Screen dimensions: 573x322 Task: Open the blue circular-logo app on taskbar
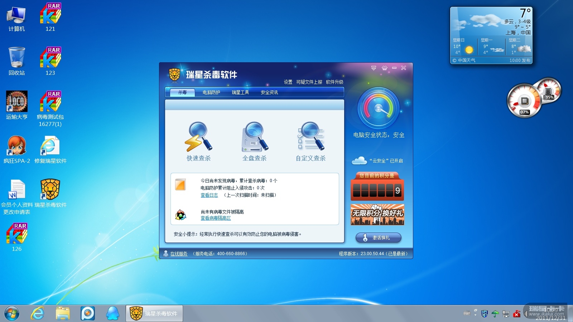pyautogui.click(x=88, y=314)
